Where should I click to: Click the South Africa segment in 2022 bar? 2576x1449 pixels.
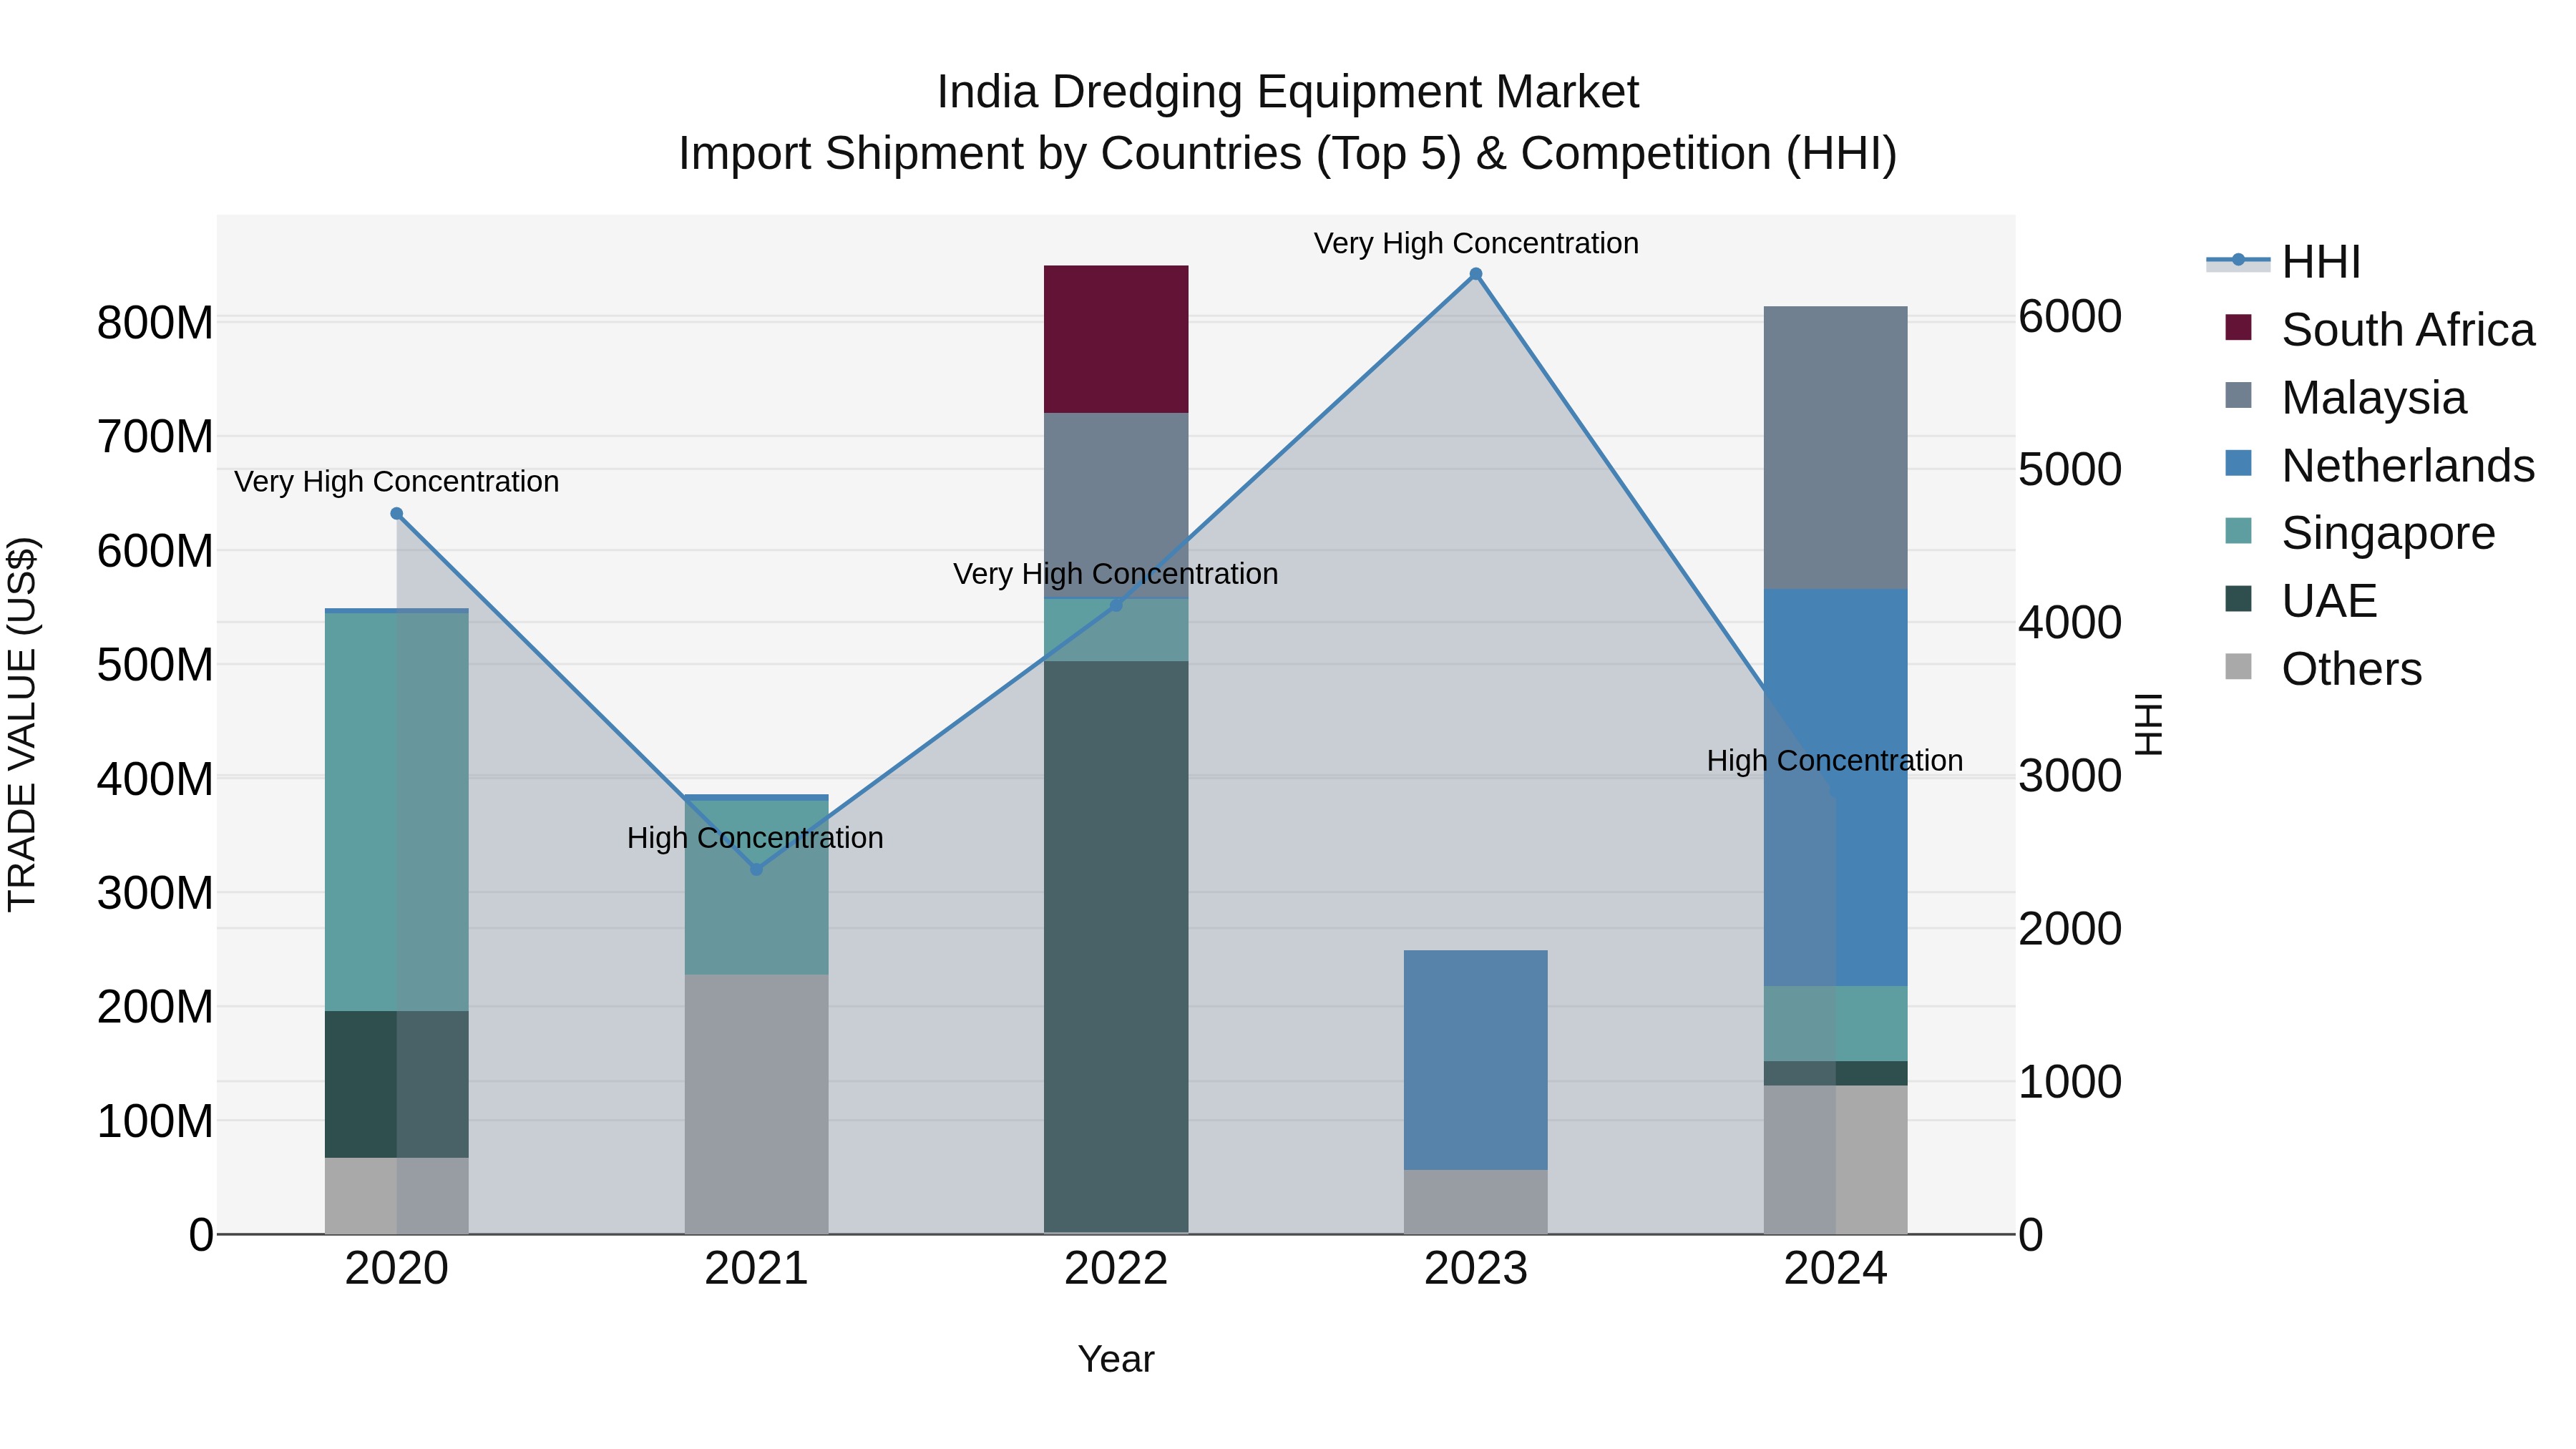pos(1116,339)
